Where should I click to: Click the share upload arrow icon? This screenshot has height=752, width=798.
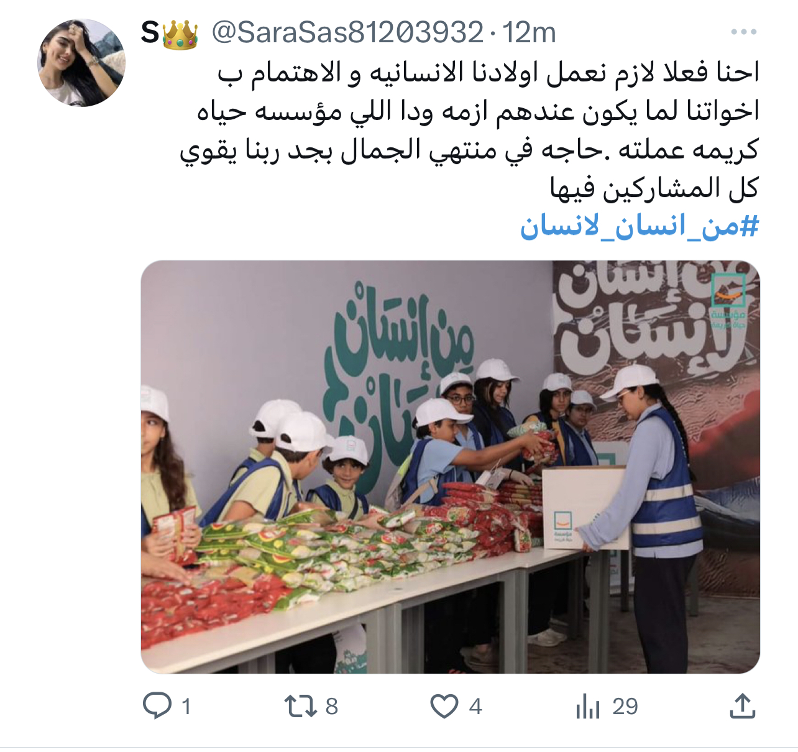point(742,706)
